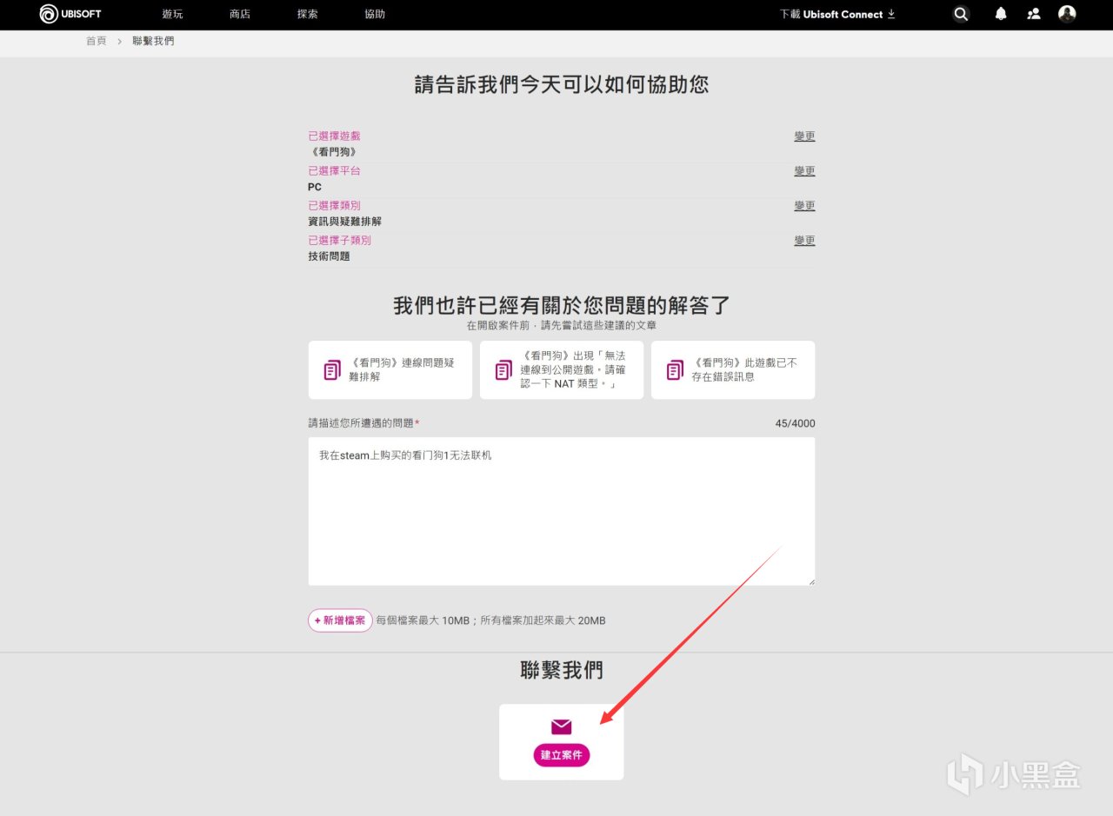
Task: Click heading 請告訴我們今天可以如何協助您
Action: point(562,84)
